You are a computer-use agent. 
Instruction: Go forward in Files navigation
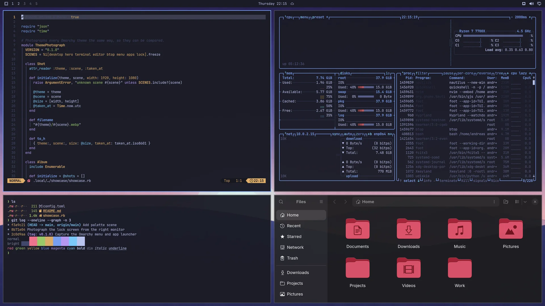pos(345,202)
